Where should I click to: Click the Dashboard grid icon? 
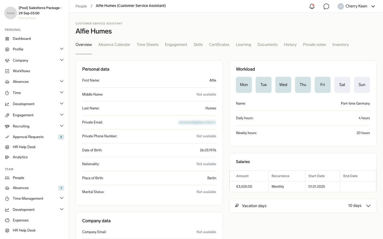[7, 39]
